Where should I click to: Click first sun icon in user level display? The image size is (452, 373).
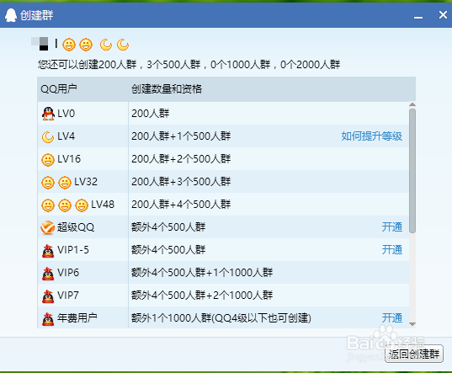(x=69, y=45)
